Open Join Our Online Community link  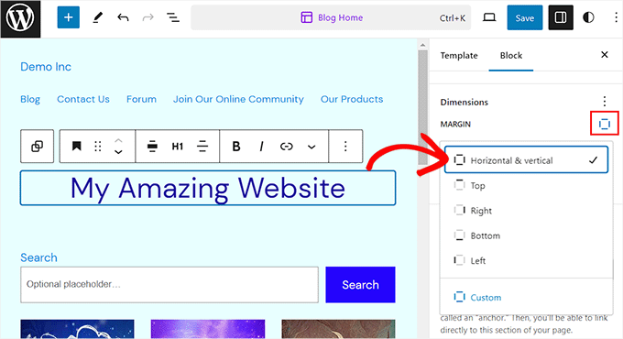point(238,99)
